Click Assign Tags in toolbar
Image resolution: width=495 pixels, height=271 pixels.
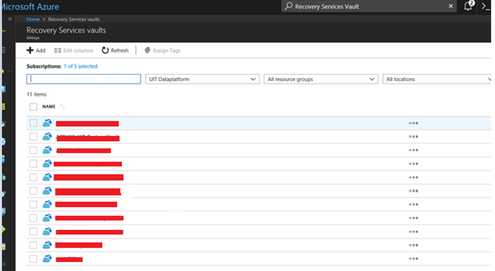click(162, 50)
